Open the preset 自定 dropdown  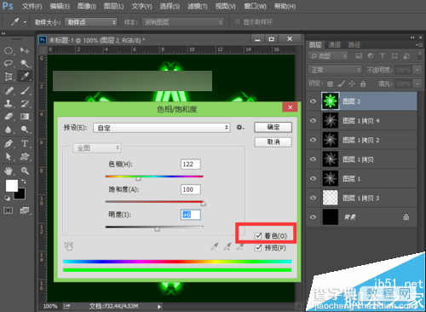[x=162, y=128]
